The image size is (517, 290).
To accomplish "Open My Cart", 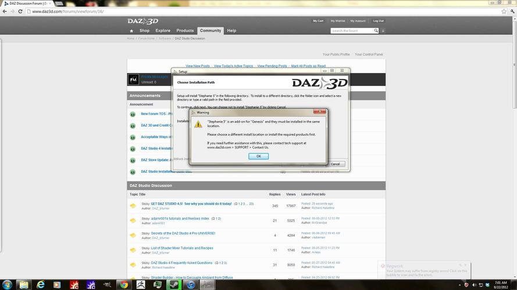I will tap(318, 21).
